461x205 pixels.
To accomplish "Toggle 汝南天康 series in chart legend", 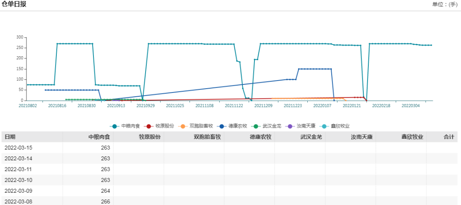I will [300, 126].
